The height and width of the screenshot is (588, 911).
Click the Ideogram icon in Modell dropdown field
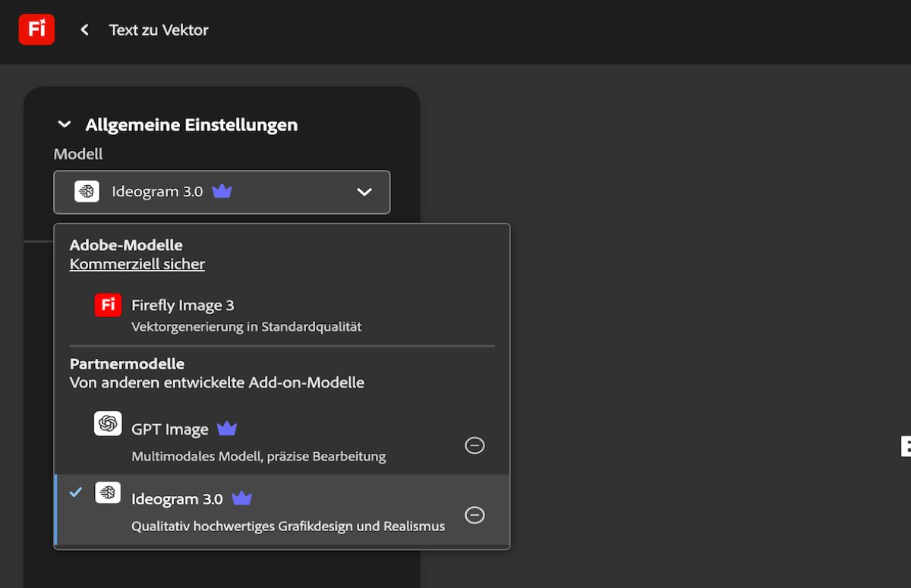(x=87, y=191)
